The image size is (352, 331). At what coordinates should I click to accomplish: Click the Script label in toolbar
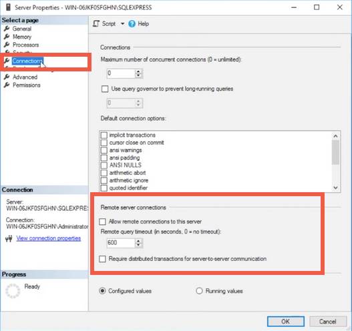[109, 24]
